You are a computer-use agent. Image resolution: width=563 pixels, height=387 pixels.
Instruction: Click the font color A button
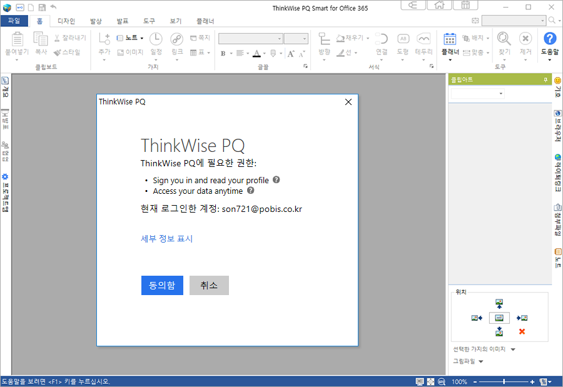point(256,54)
